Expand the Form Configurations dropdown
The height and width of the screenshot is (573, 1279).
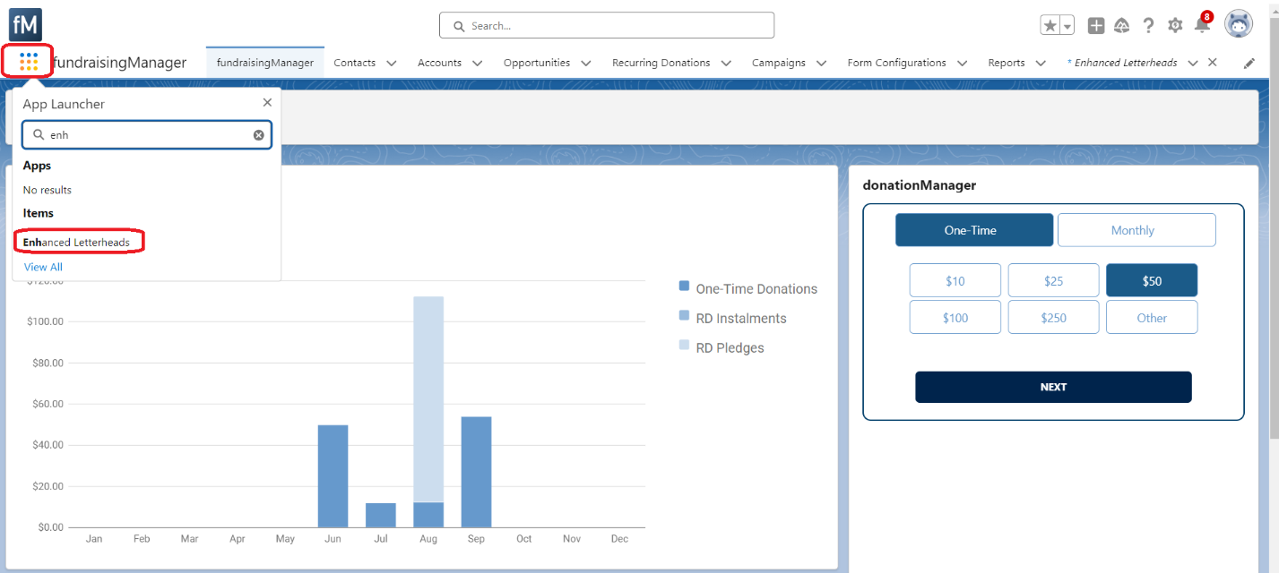tap(962, 63)
